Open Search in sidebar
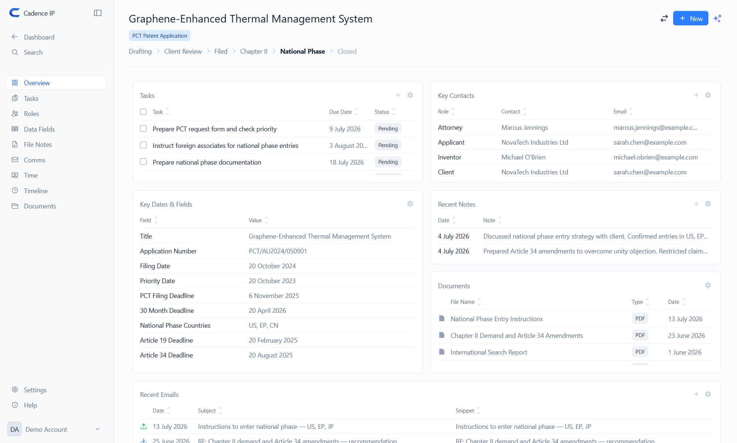This screenshot has width=737, height=443. pos(56,52)
